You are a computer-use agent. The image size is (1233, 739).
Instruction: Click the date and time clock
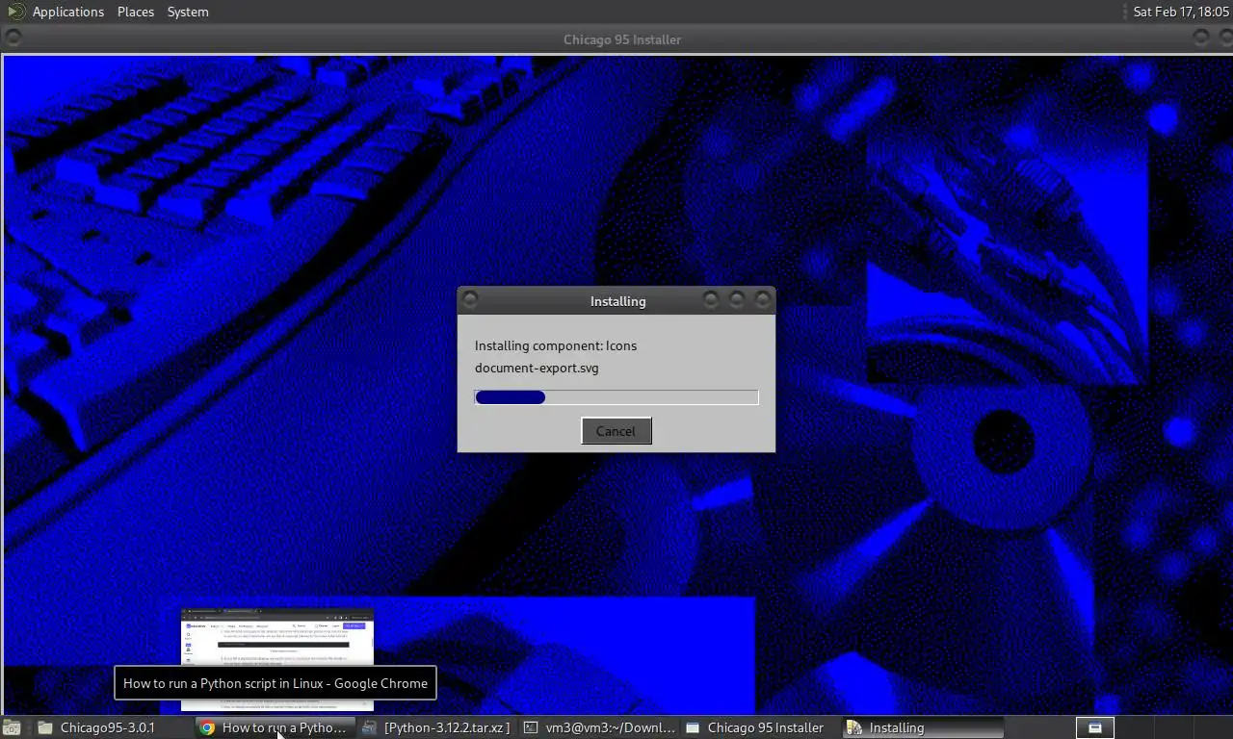tap(1181, 12)
